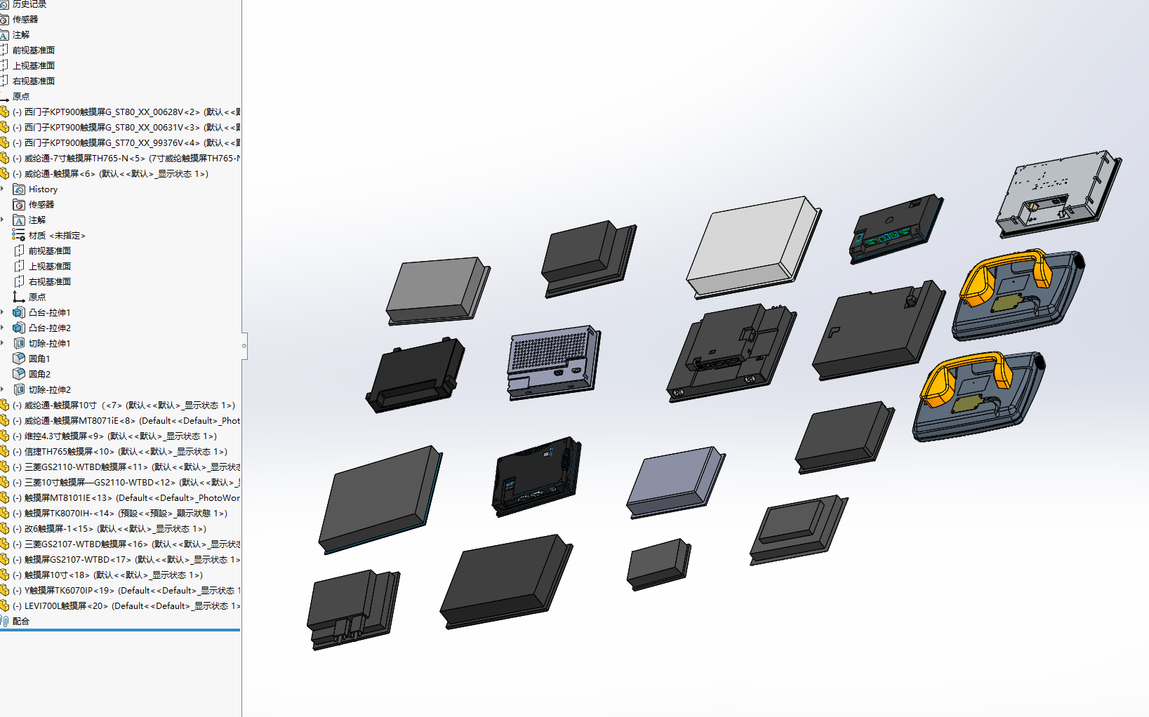Click the blue-gray panel model in viewport
The height and width of the screenshot is (717, 1149).
point(677,483)
